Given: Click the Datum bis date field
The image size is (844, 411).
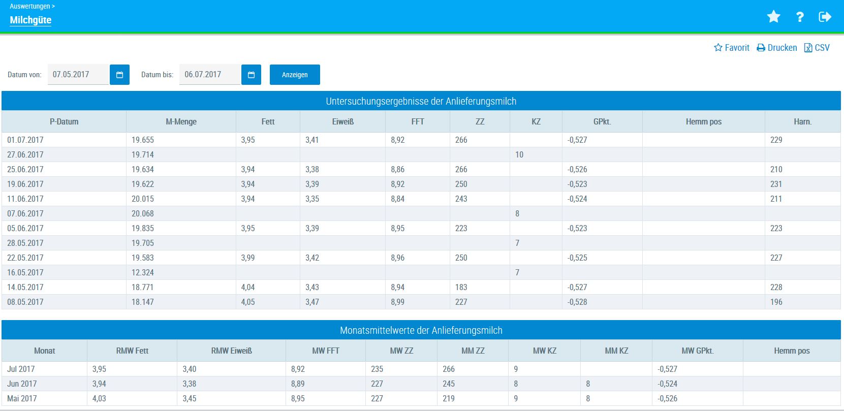Looking at the screenshot, I should tap(209, 75).
